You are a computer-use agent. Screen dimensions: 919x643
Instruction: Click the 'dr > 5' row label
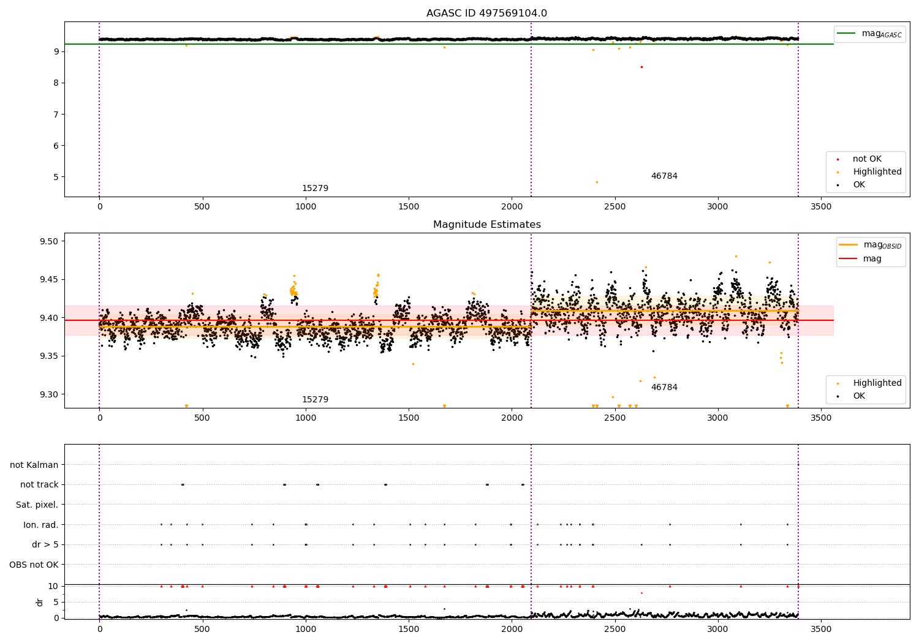click(45, 544)
